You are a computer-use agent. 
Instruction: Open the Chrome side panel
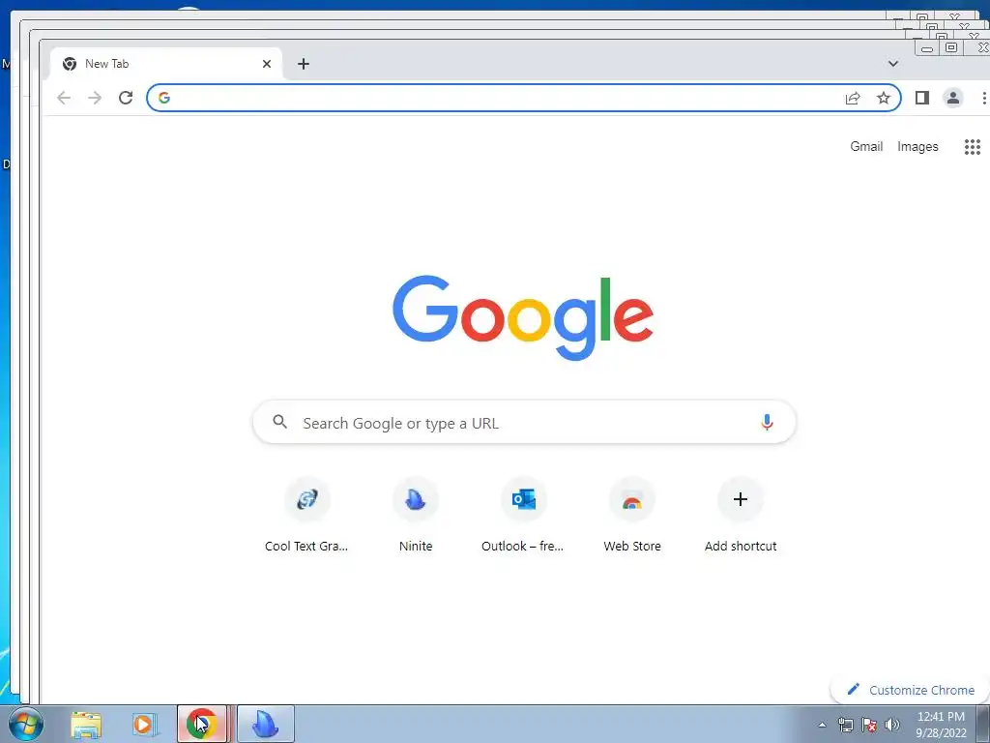[x=921, y=98]
